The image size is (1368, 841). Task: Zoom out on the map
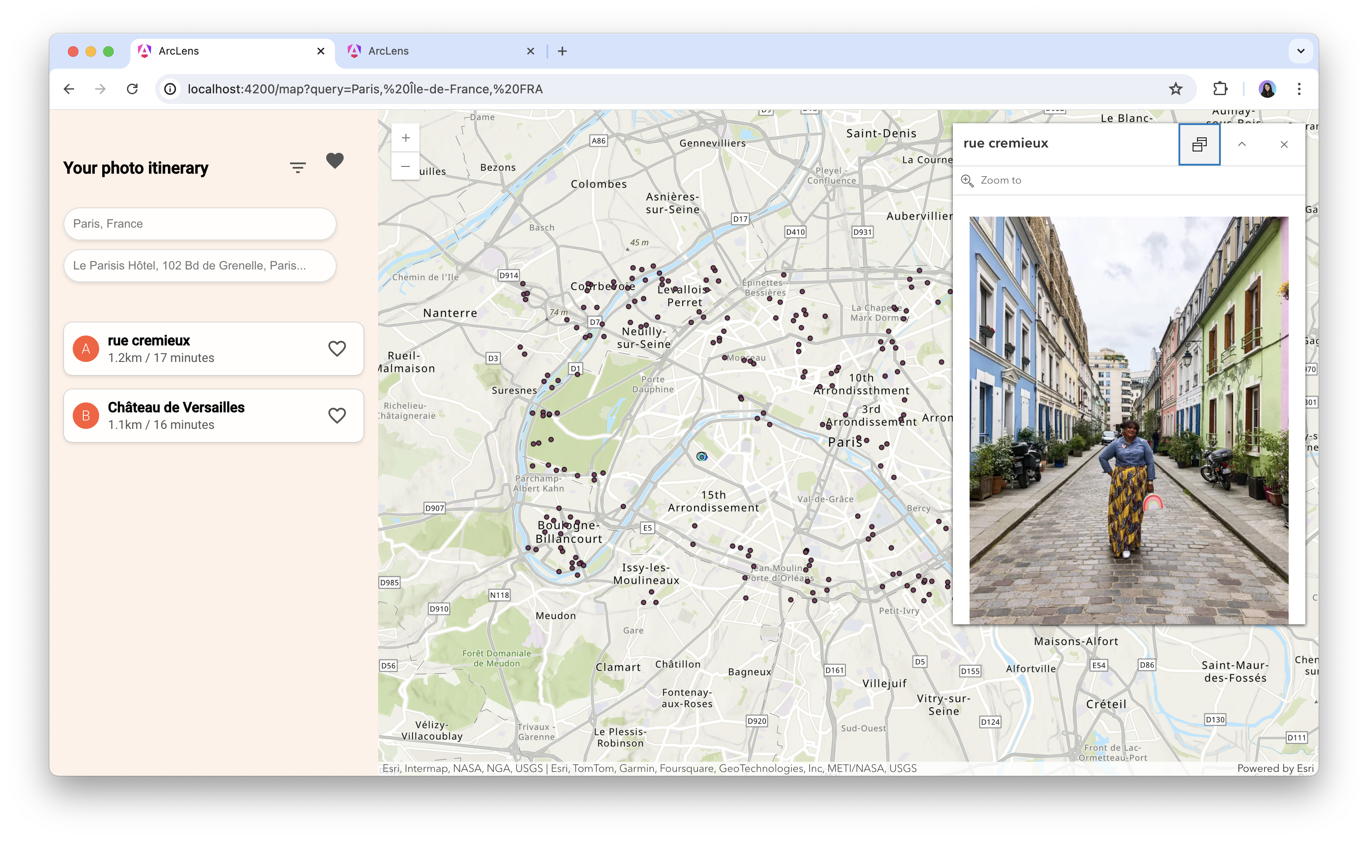(x=405, y=166)
